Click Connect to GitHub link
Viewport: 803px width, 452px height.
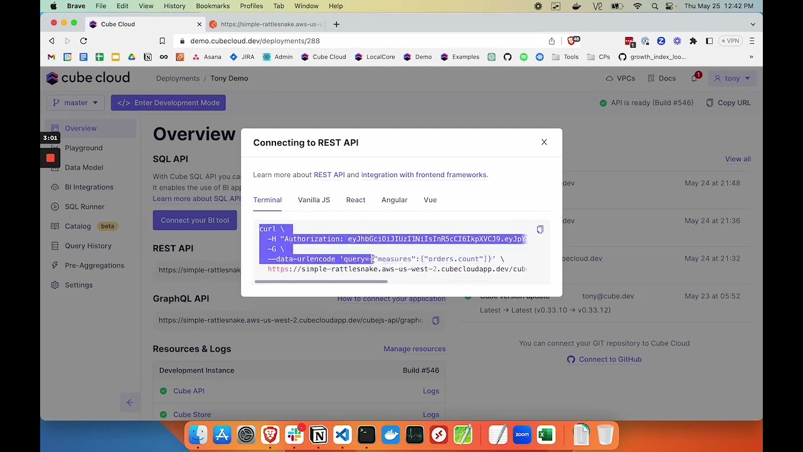click(604, 360)
